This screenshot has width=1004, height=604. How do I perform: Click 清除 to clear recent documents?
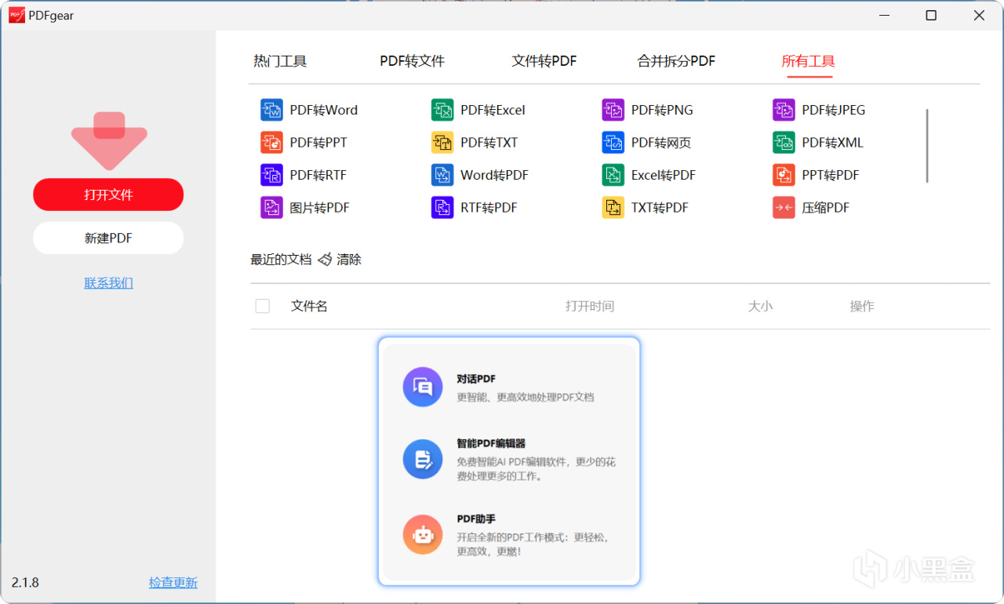click(349, 260)
